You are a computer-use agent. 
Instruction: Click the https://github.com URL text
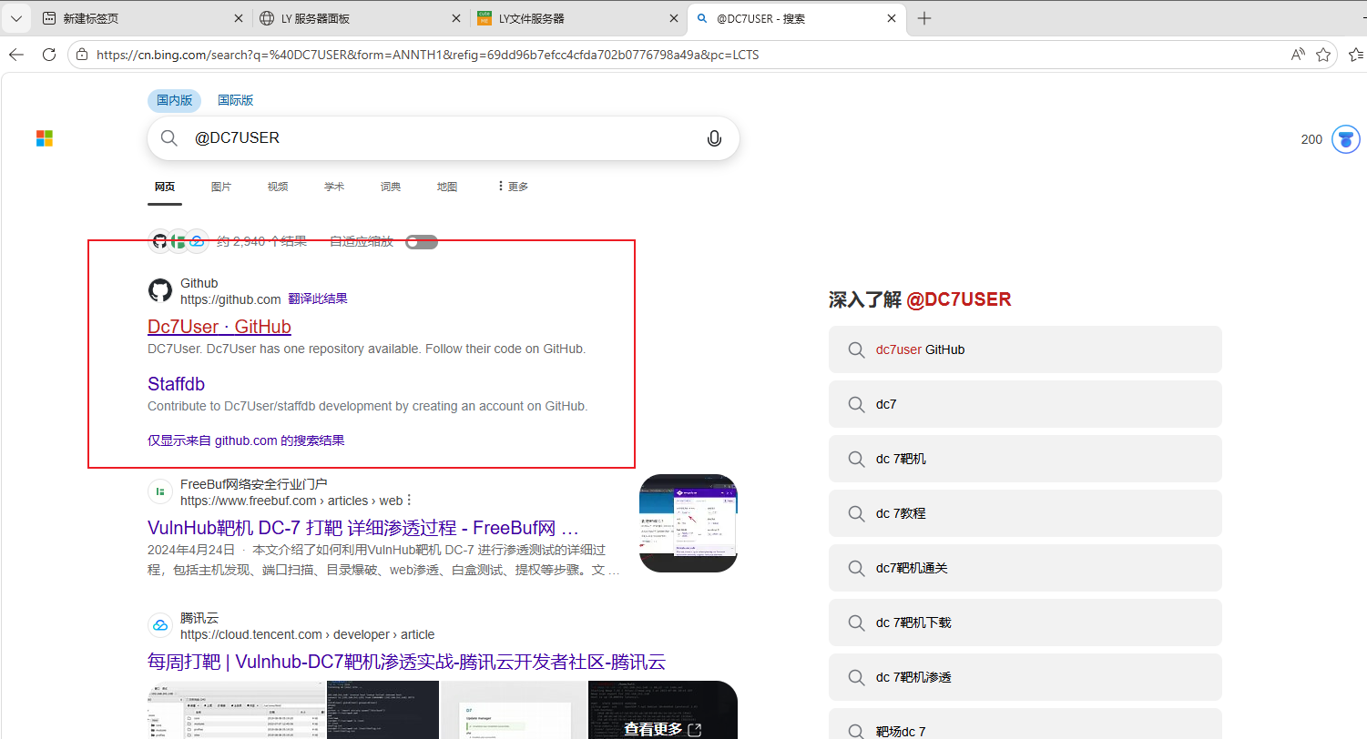tap(230, 299)
